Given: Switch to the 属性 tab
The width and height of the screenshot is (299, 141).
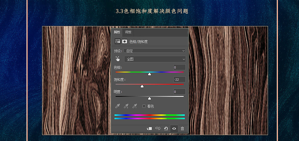Looking at the screenshot, I should [x=117, y=32].
